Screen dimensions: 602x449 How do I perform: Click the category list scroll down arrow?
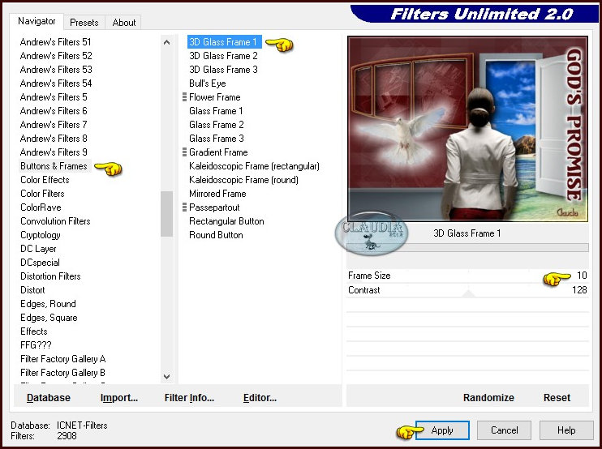pyautogui.click(x=166, y=377)
